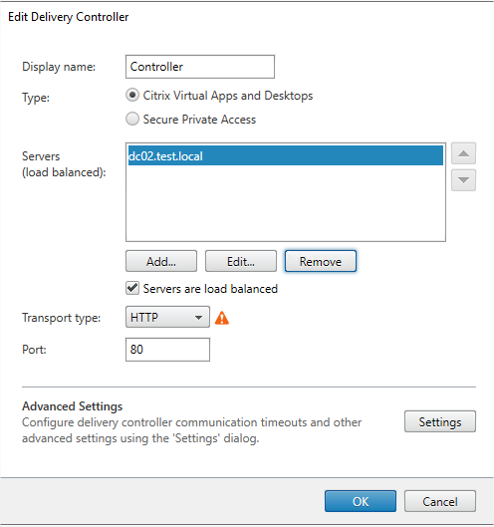Move selected server down with the arrow
The width and height of the screenshot is (494, 527).
coord(463,180)
